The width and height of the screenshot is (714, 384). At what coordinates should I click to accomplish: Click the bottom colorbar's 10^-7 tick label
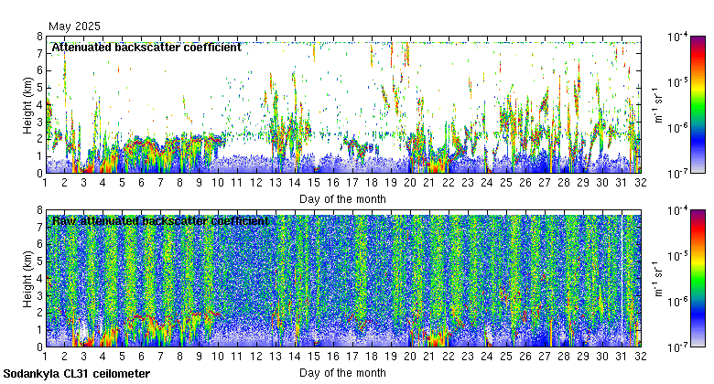click(677, 347)
